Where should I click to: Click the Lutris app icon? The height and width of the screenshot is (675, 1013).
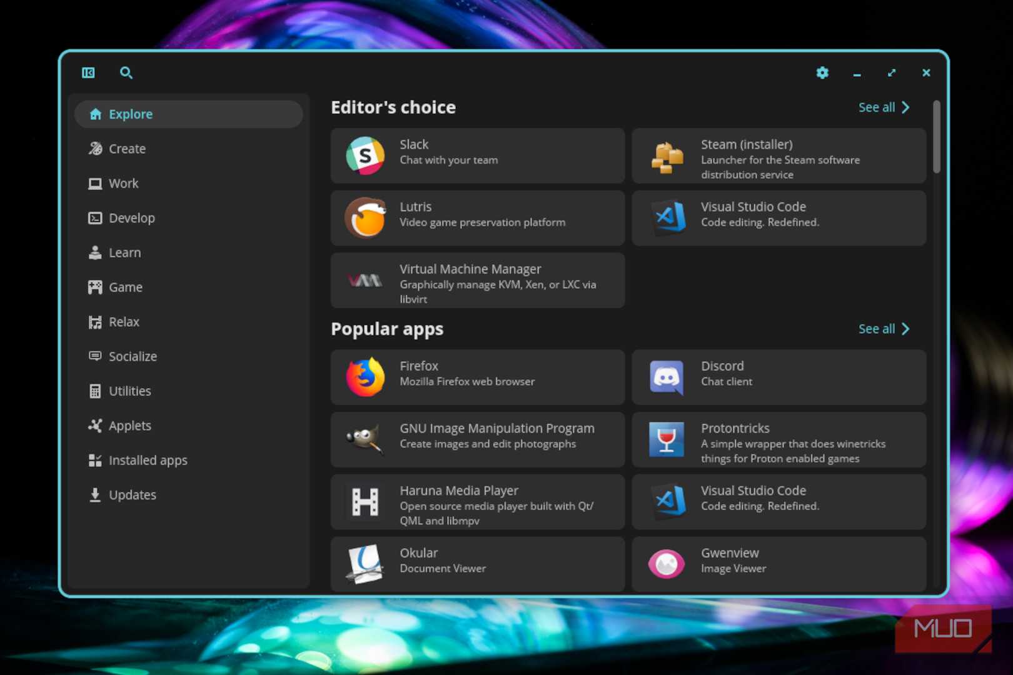[x=365, y=217]
